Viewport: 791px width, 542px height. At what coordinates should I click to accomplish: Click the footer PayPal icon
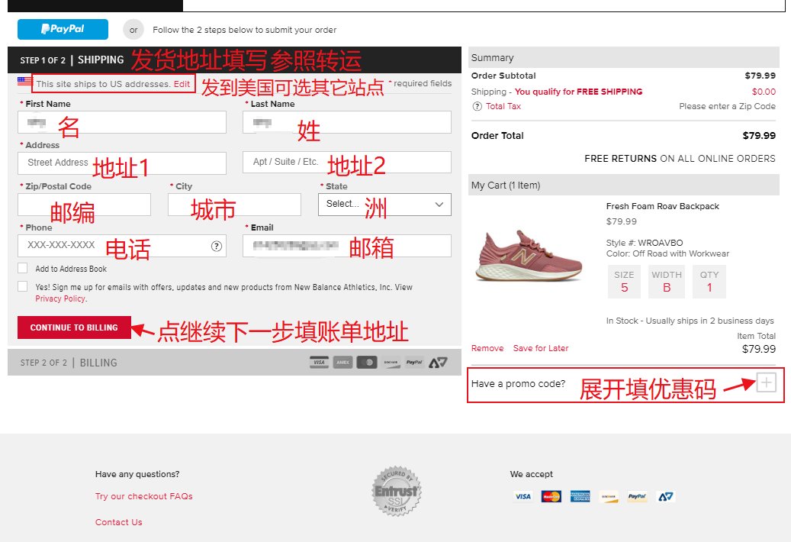[637, 497]
